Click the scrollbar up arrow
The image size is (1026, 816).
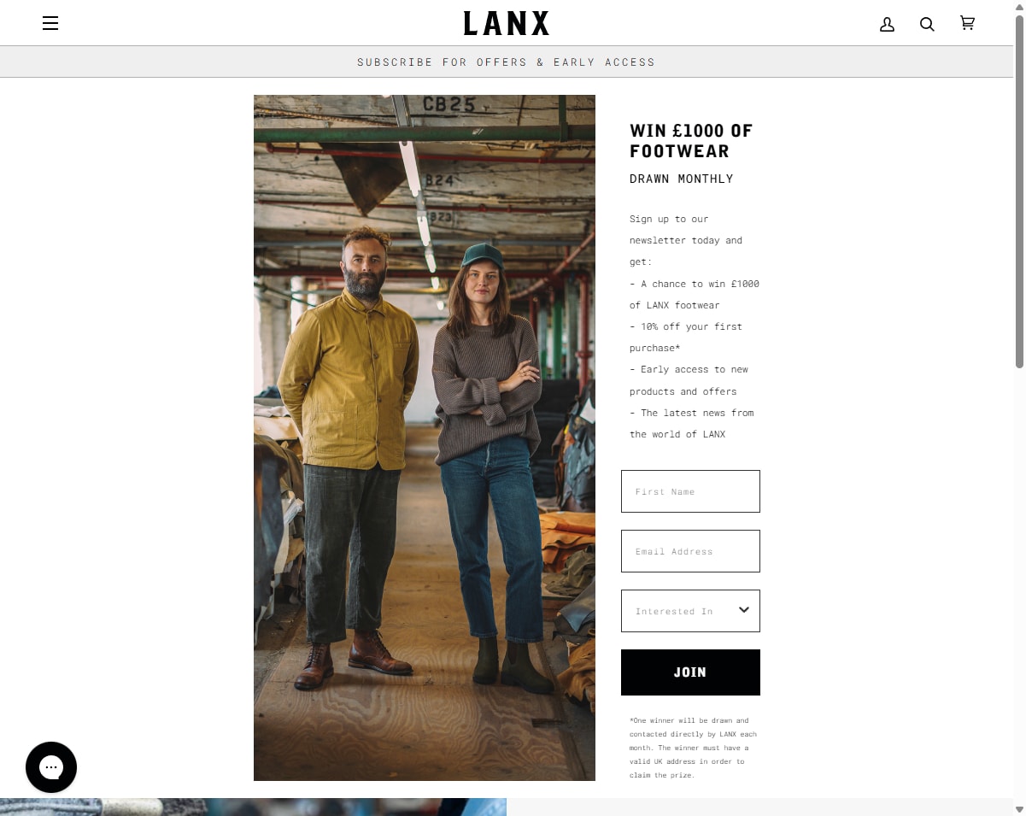(x=1019, y=7)
